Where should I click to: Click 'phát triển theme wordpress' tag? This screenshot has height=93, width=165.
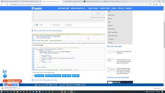(x=53, y=76)
